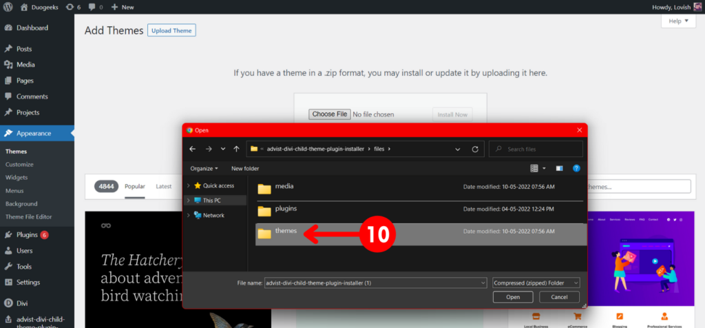Open the Widgets submenu link
Viewport: 705px width, 328px height.
pos(17,177)
